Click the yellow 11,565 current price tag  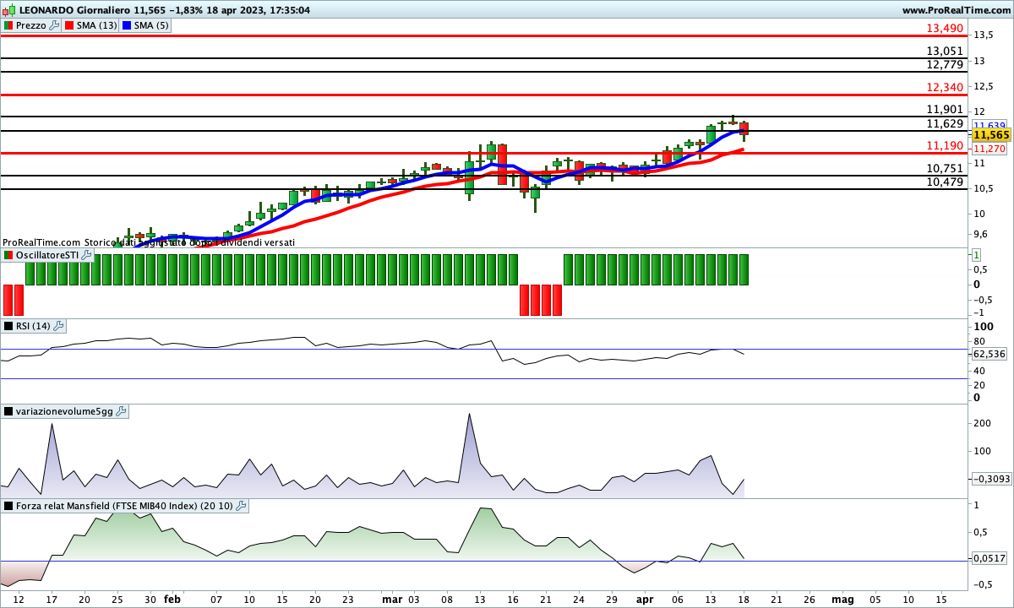point(991,135)
